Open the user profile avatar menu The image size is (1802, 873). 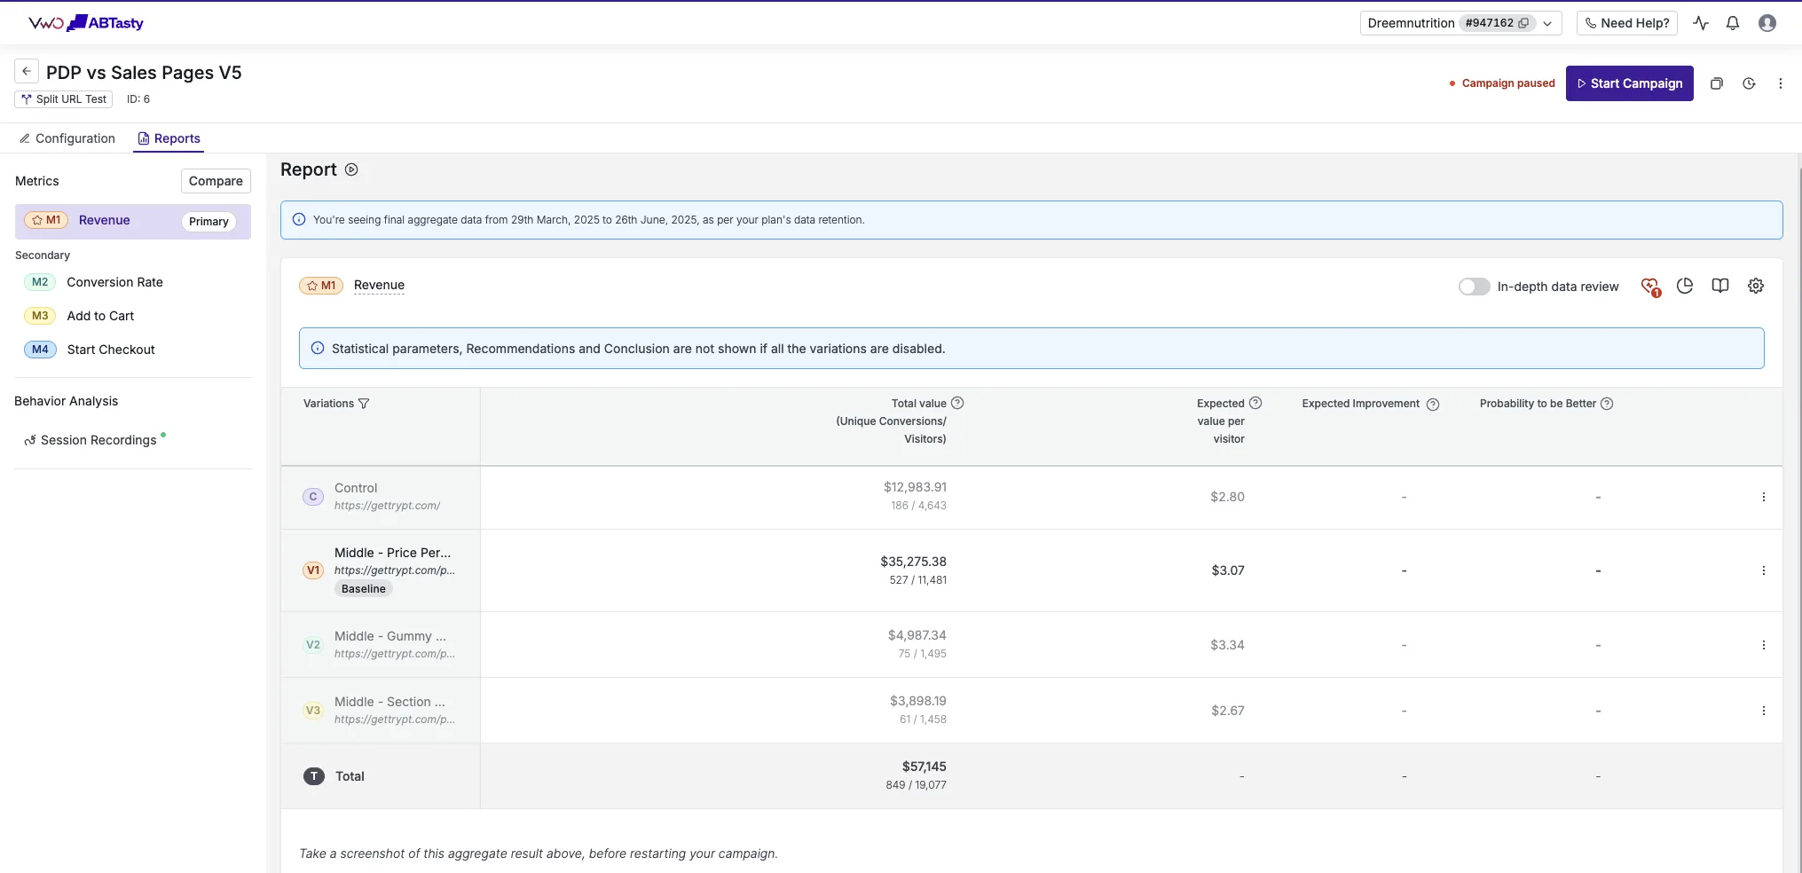click(x=1767, y=23)
